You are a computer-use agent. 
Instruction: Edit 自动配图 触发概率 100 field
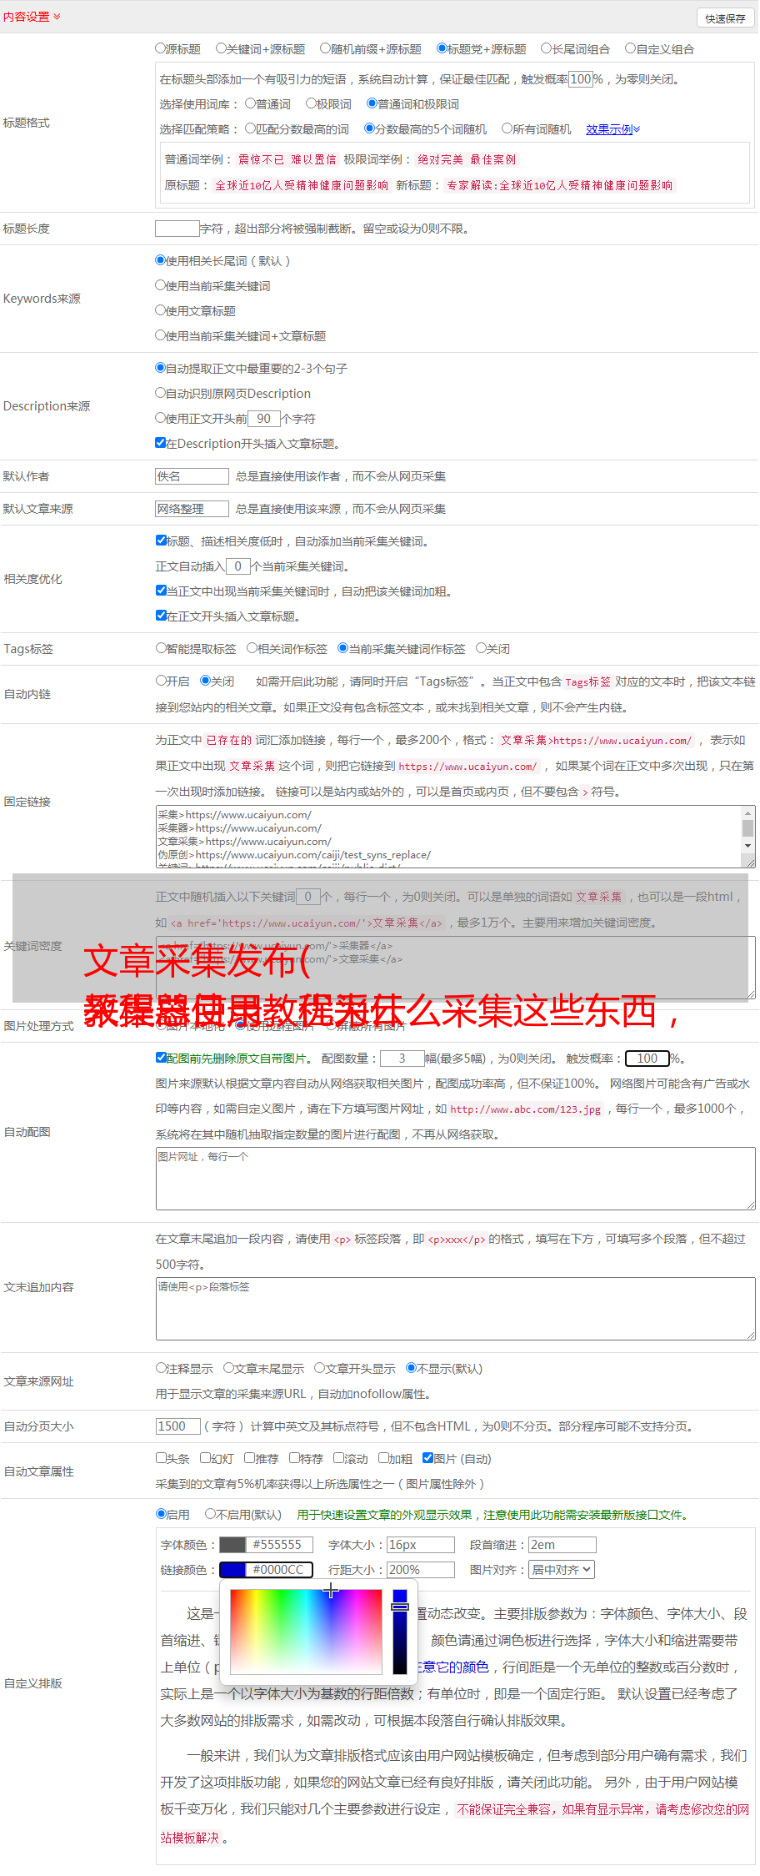tap(647, 1059)
